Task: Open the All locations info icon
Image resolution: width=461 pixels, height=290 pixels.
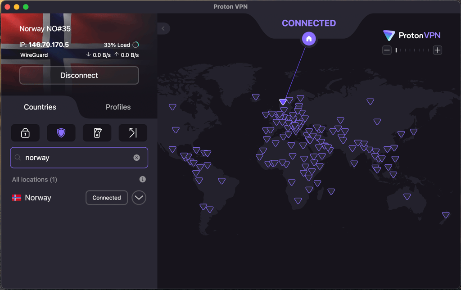Action: pyautogui.click(x=143, y=179)
